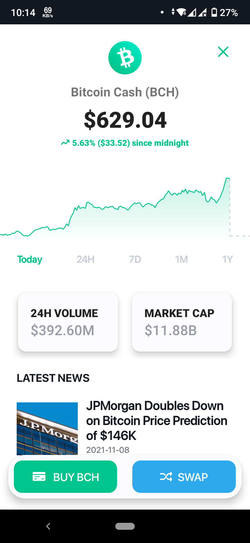Viewport: 250px width, 543px height.
Task: Tap the Bitcoin Cash logo icon
Action: click(125, 58)
